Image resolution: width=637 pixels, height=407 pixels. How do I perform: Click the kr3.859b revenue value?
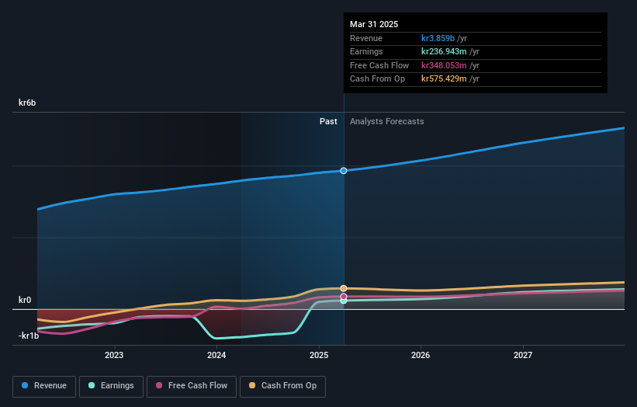click(x=438, y=38)
